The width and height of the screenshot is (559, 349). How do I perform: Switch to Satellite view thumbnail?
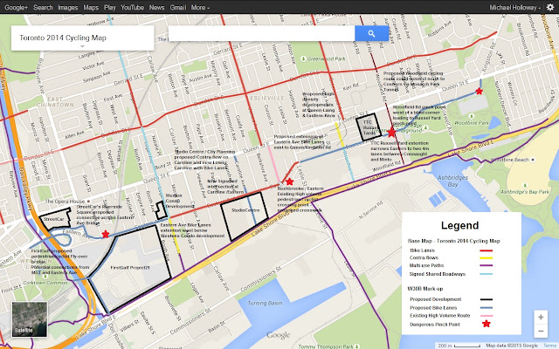coord(29,319)
